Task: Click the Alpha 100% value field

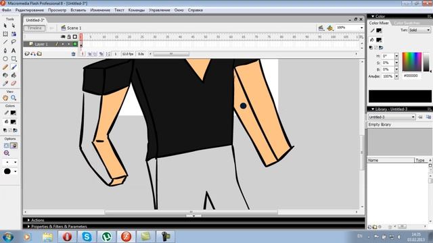Action: (388, 76)
